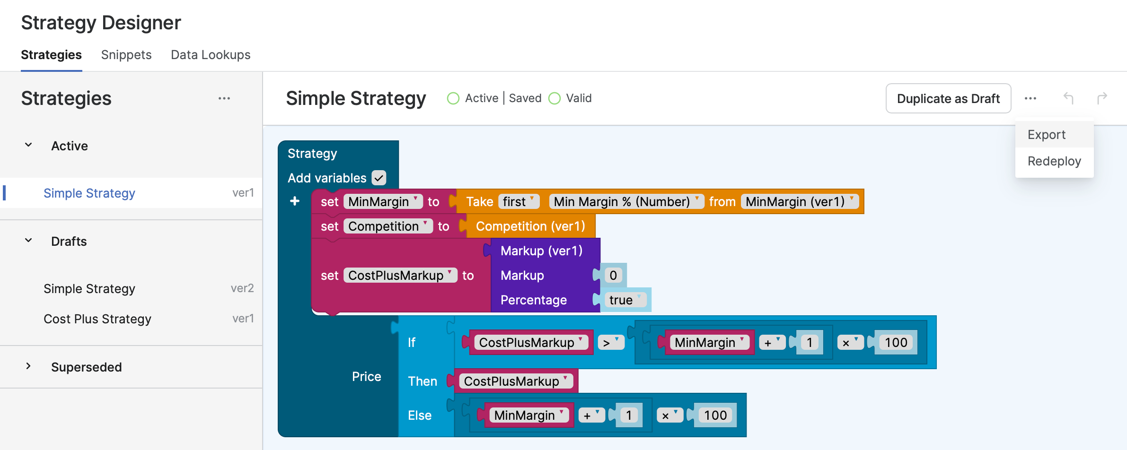Expand the Superseded section
Screen dimensions: 1127x450
pos(29,367)
